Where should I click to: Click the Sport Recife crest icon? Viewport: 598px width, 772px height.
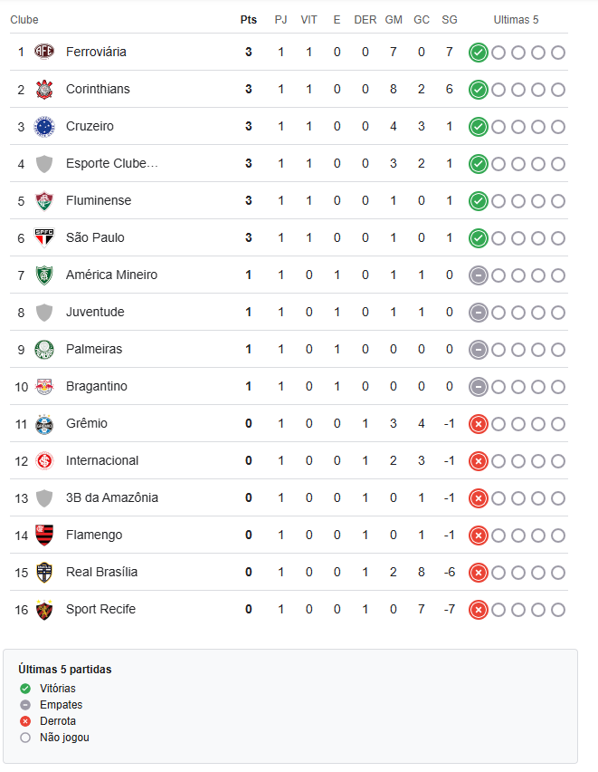44,610
